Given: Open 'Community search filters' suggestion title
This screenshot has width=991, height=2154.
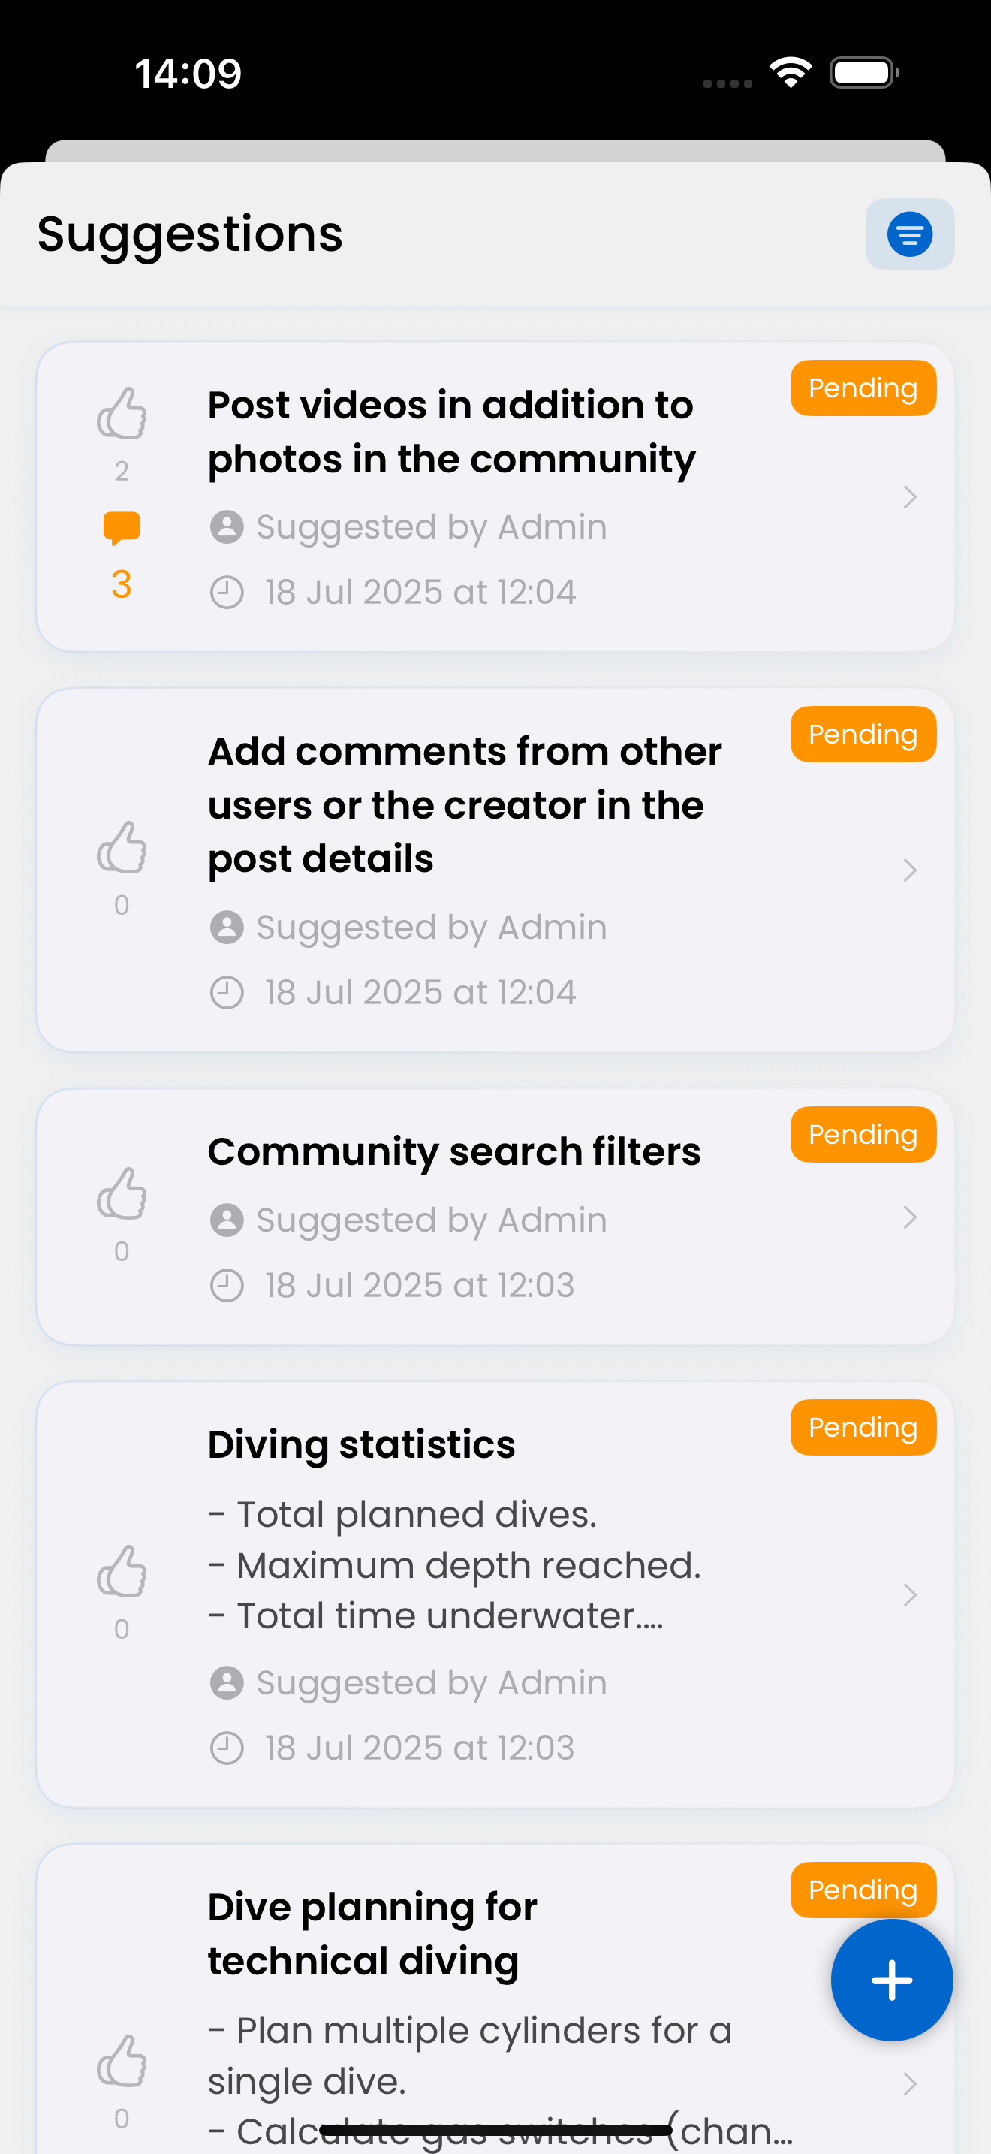Looking at the screenshot, I should coord(453,1152).
